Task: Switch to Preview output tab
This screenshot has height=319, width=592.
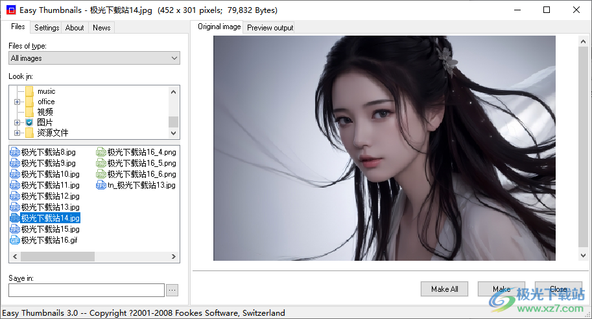Action: click(270, 27)
